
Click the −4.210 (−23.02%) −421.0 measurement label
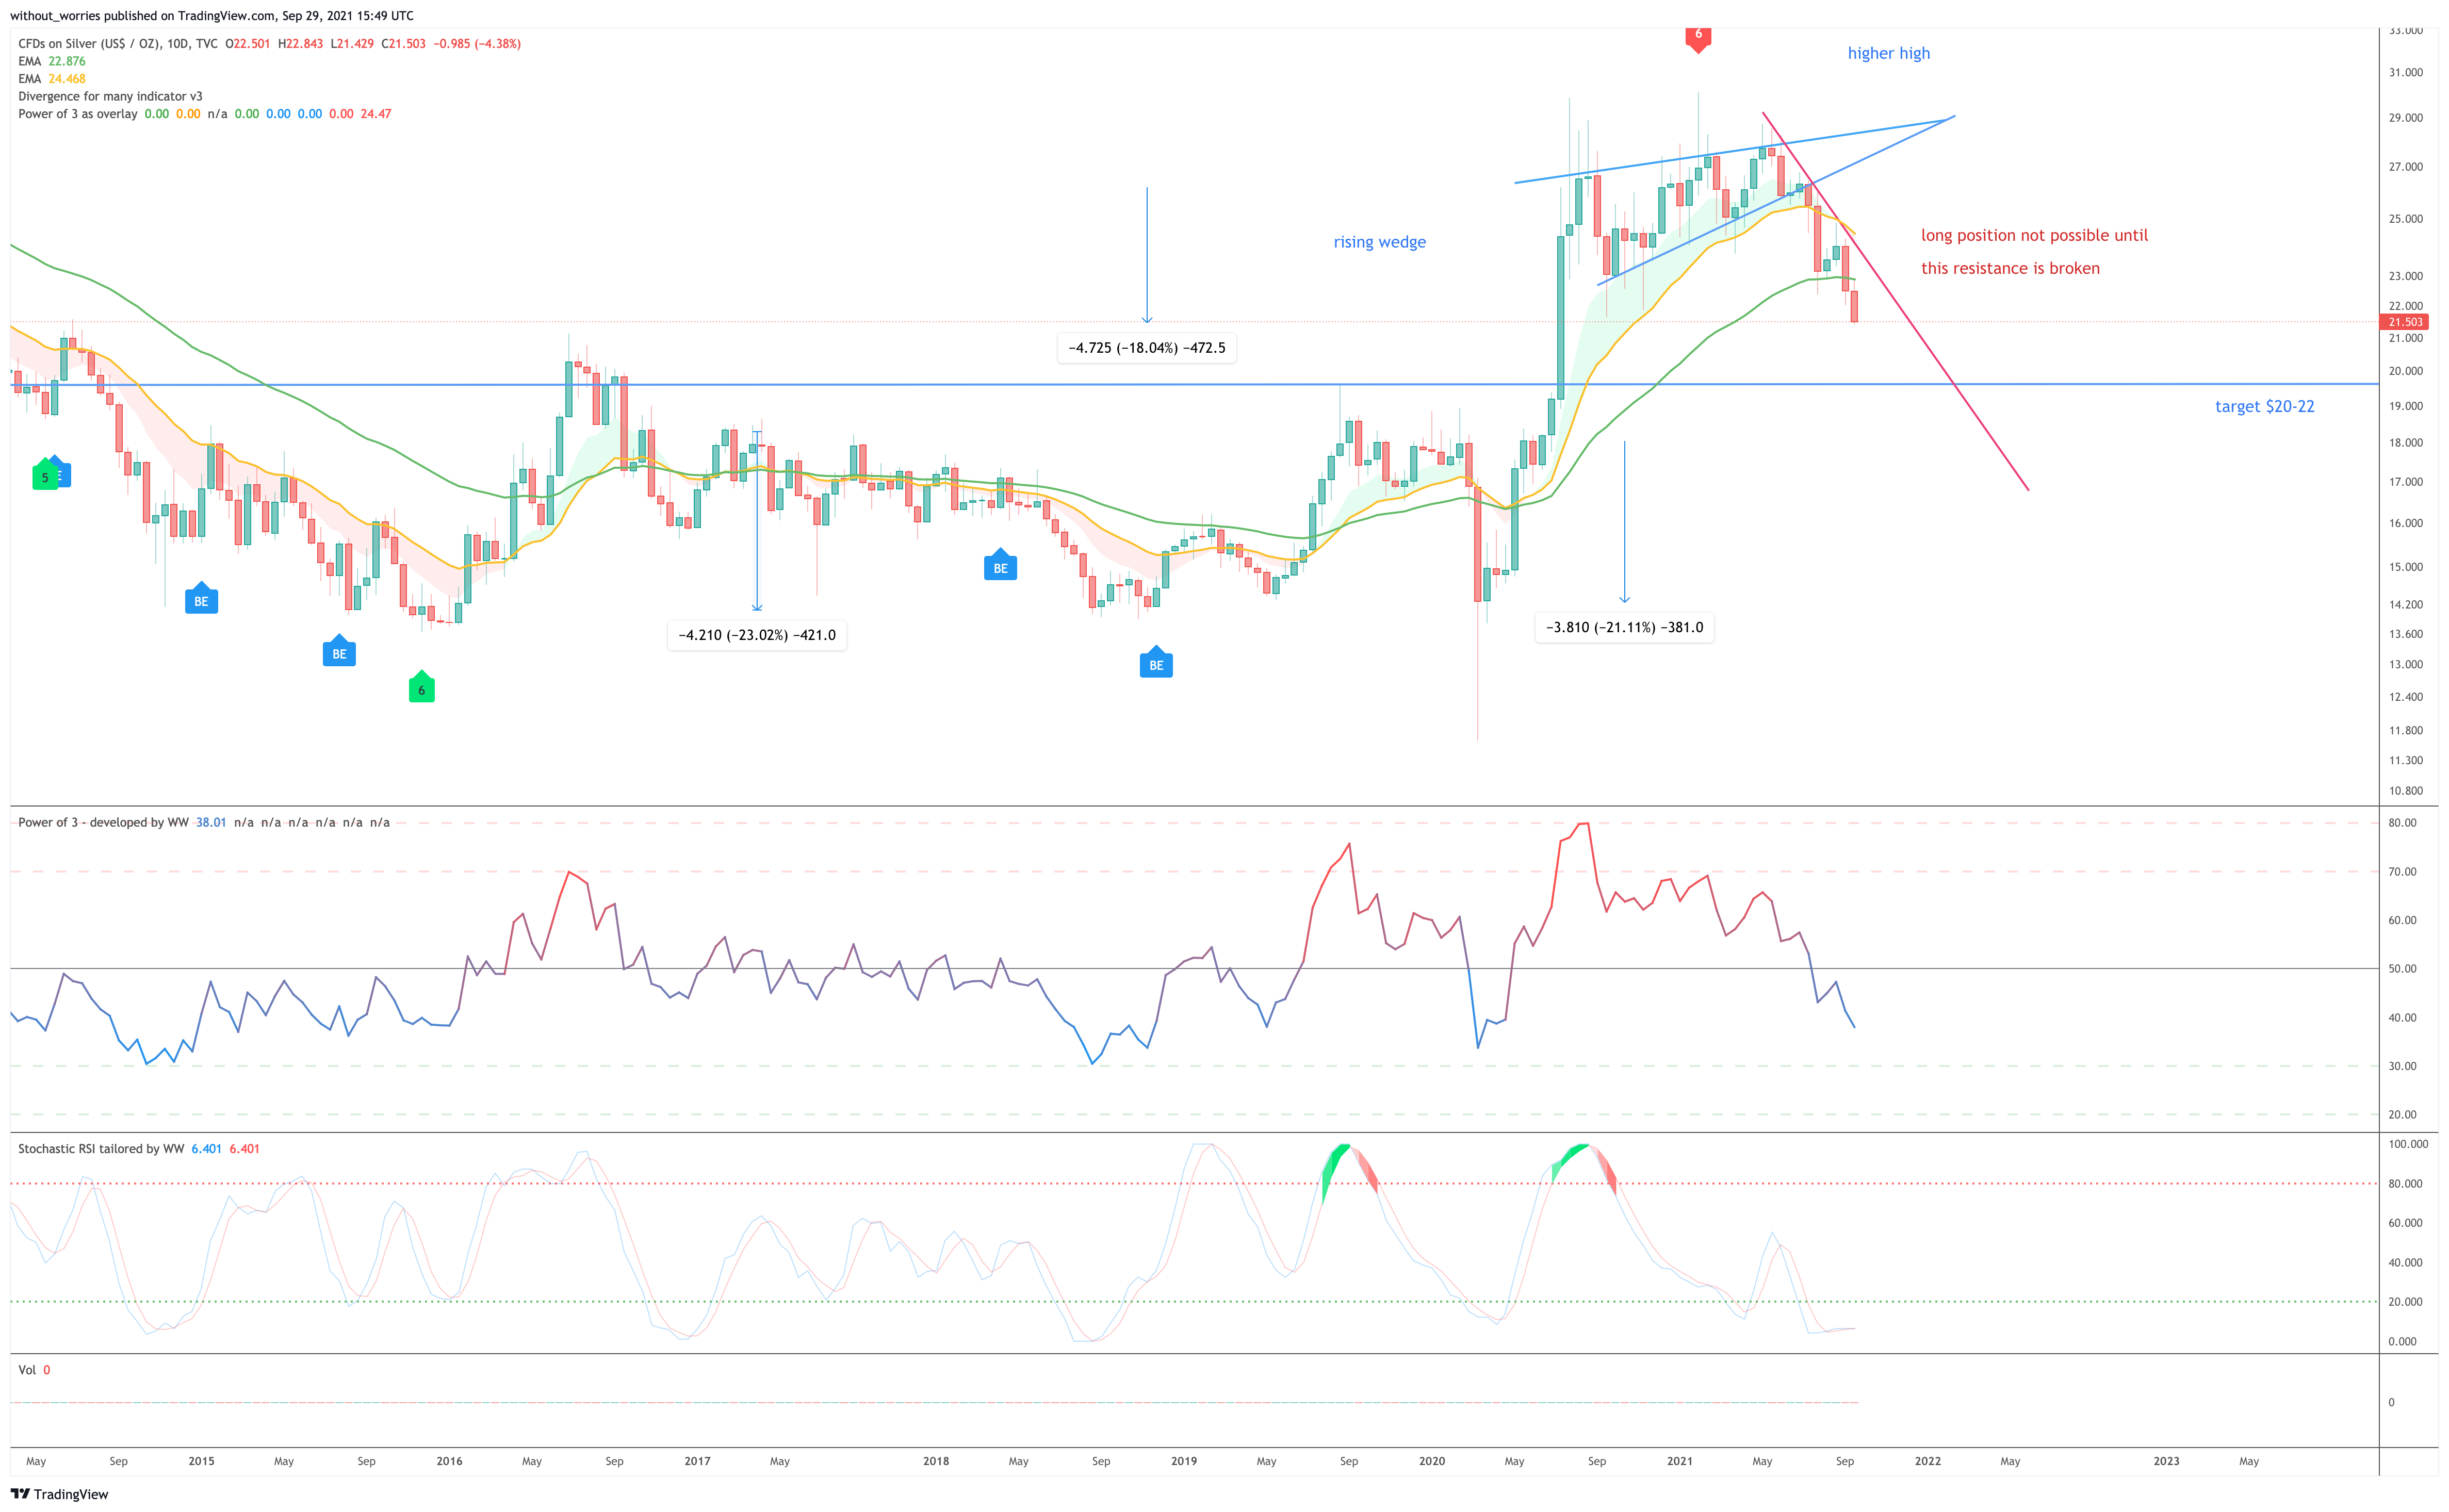(757, 635)
